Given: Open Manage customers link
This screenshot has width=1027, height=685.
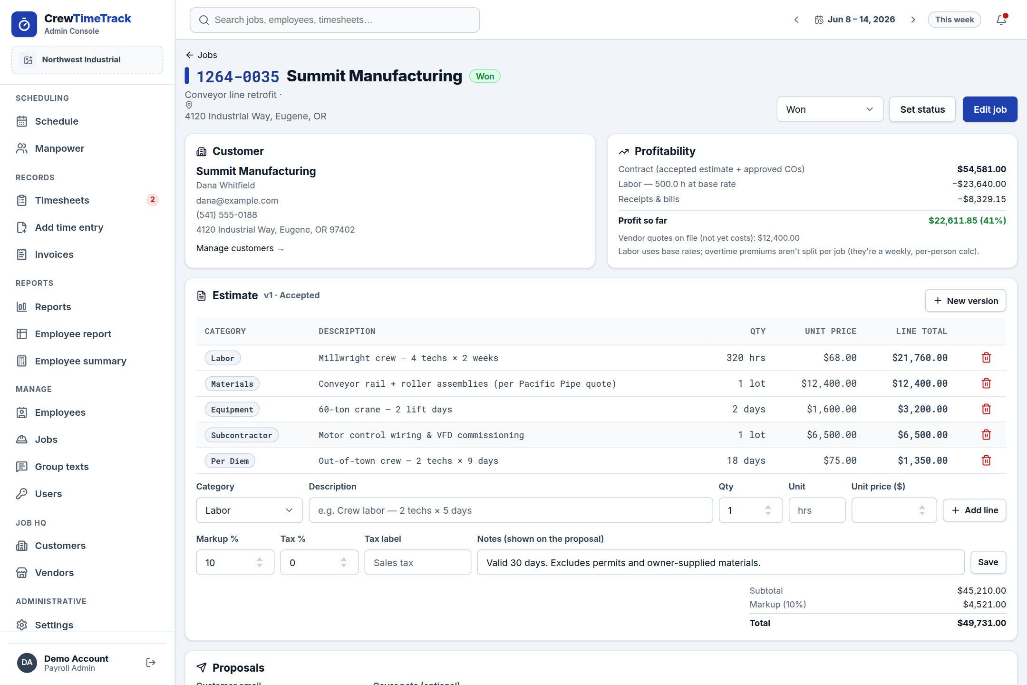Looking at the screenshot, I should tap(240, 248).
